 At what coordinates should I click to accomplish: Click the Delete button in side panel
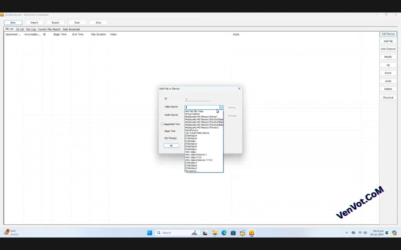click(388, 89)
